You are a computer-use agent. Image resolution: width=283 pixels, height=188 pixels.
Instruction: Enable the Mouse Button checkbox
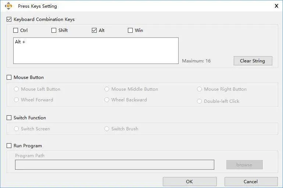click(9, 77)
